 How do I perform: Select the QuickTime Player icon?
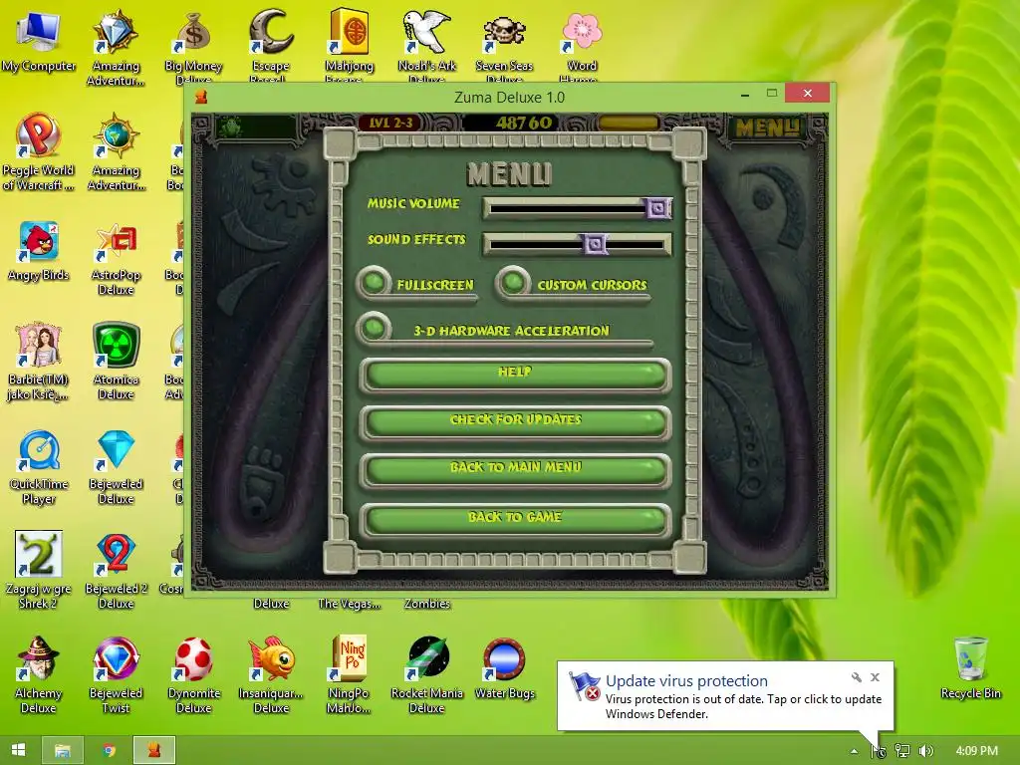pyautogui.click(x=39, y=467)
